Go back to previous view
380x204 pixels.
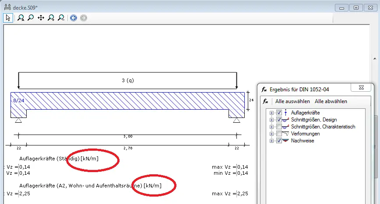[74, 18]
